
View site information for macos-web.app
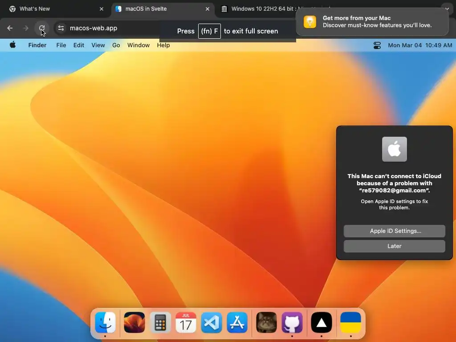click(x=61, y=28)
